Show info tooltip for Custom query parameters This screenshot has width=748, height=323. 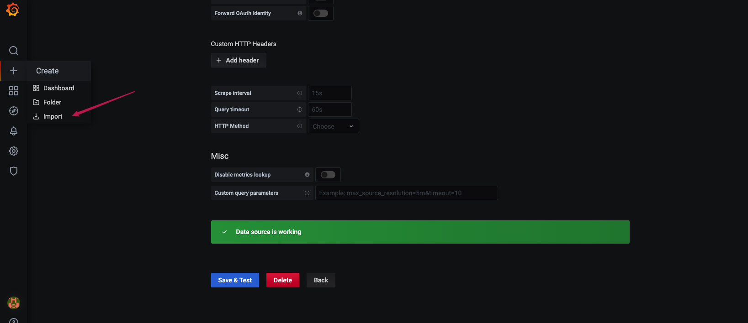pyautogui.click(x=307, y=193)
